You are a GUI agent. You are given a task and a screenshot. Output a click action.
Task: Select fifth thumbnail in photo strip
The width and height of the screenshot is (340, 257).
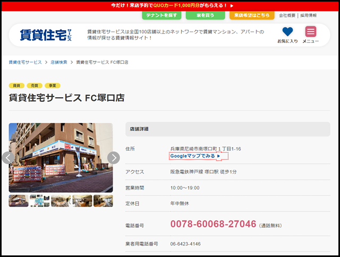pos(103,201)
